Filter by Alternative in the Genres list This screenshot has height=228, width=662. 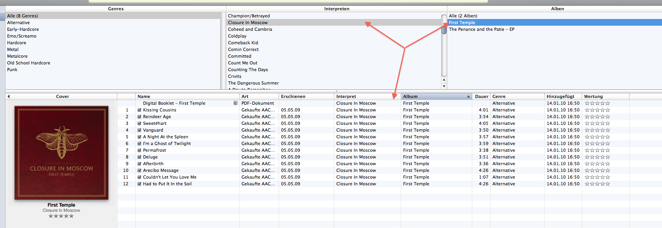coord(113,23)
